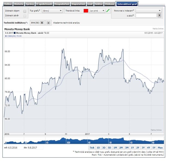Remove the EMA(50) indicator with X
172x163 pixels.
[x=42, y=23]
